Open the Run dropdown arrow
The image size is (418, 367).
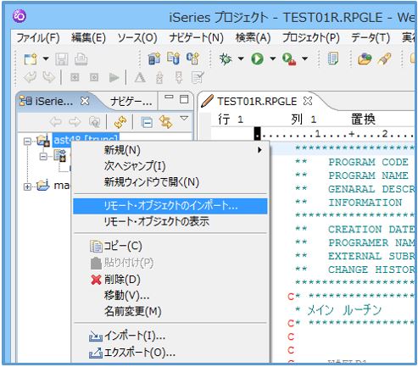tap(272, 58)
